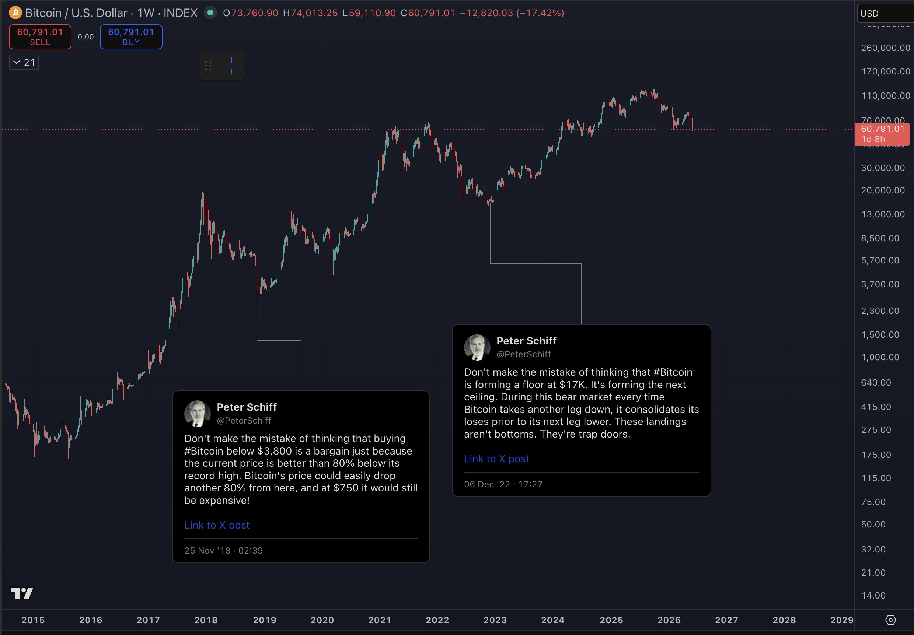This screenshot has width=914, height=635.
Task: Click the orange Bitcoin symbol logo
Action: 15,13
